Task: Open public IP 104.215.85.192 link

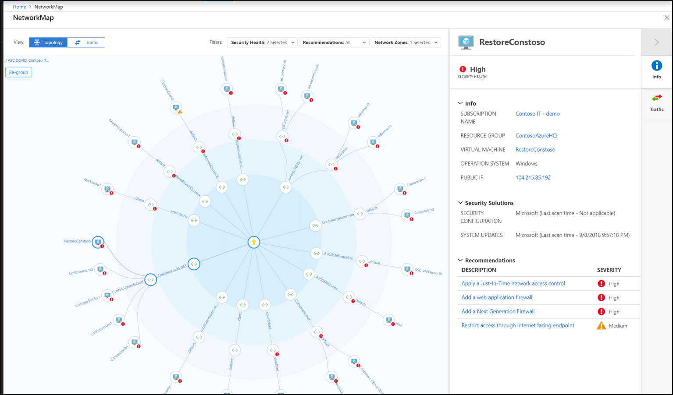Action: 533,178
